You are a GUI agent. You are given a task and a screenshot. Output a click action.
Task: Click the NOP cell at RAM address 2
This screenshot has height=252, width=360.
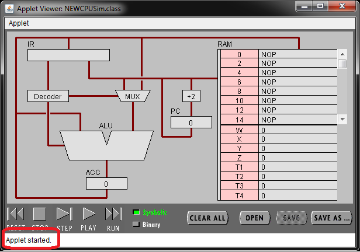pos(298,63)
